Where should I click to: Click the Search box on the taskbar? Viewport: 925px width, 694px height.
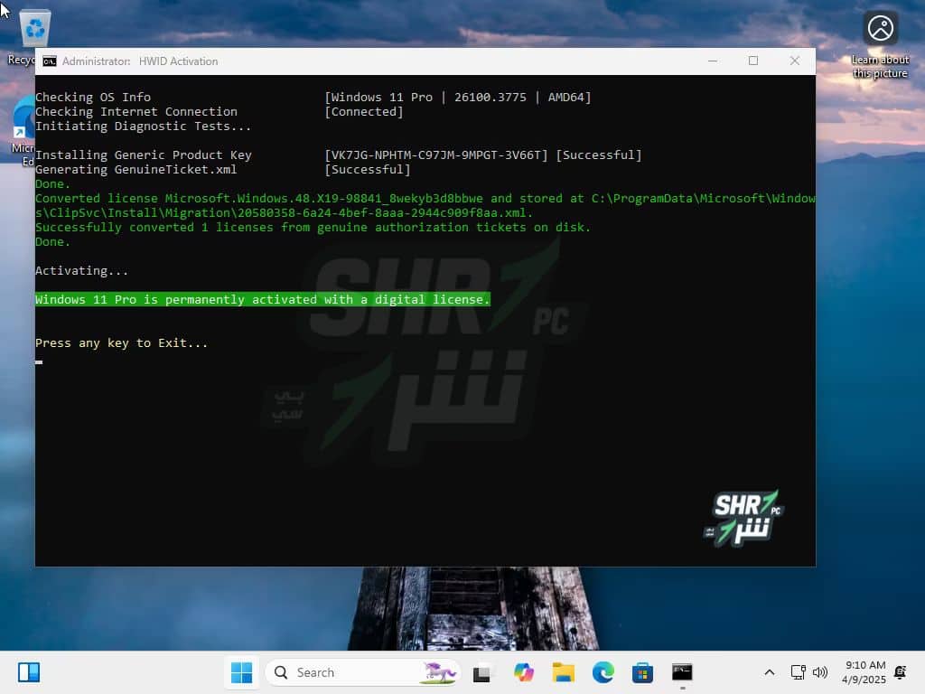point(362,672)
